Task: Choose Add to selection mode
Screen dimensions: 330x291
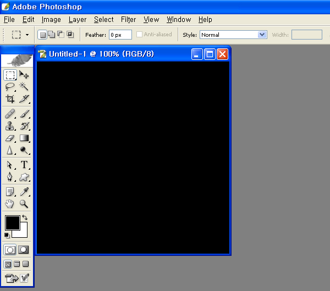Action: (52, 35)
